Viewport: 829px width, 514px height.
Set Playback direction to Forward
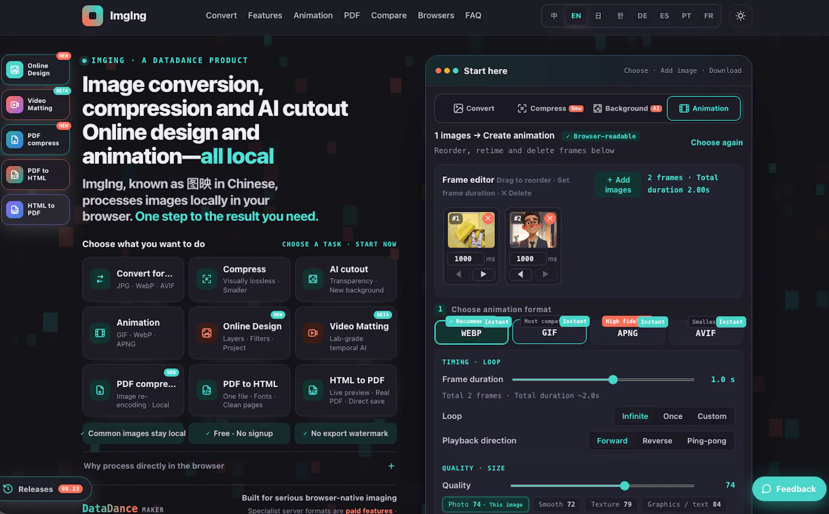[x=612, y=440]
